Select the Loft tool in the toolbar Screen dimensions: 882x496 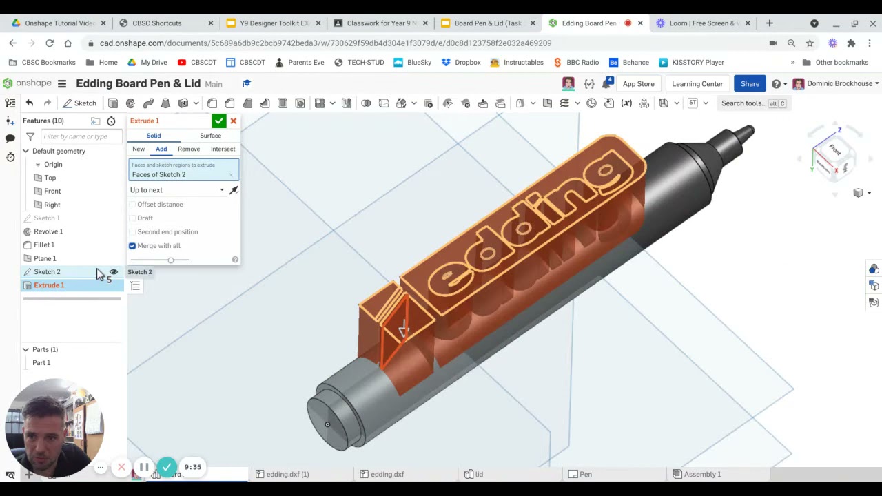click(x=165, y=103)
